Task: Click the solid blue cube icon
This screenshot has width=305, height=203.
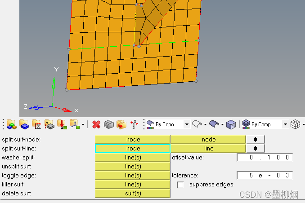Action: 231,124
